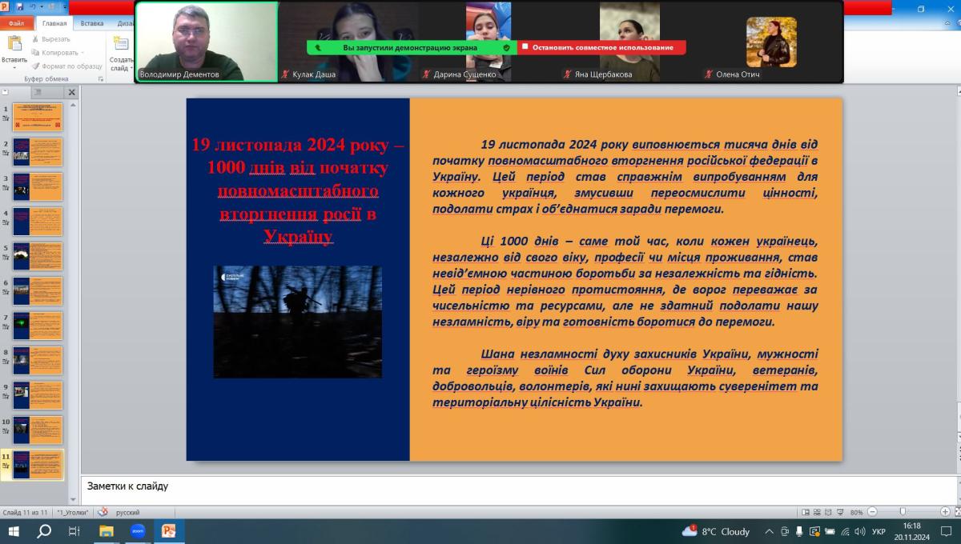Click Дарина Сущенко participant video tile
Viewport: 961px width, 544px height.
489,42
